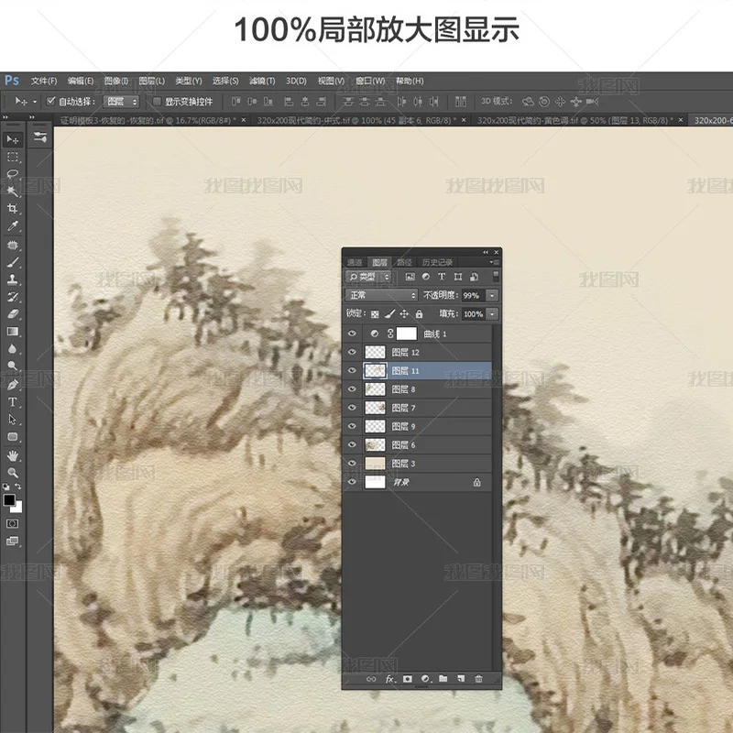The height and width of the screenshot is (733, 733).
Task: Switch to the 通道 tab
Action: click(355, 262)
